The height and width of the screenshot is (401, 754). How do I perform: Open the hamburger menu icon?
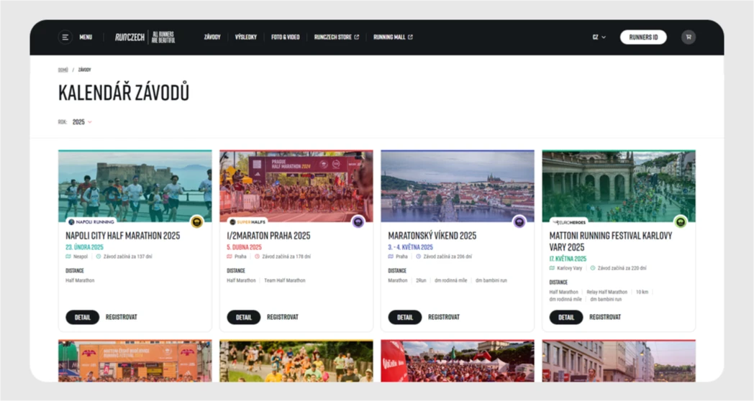tap(65, 37)
